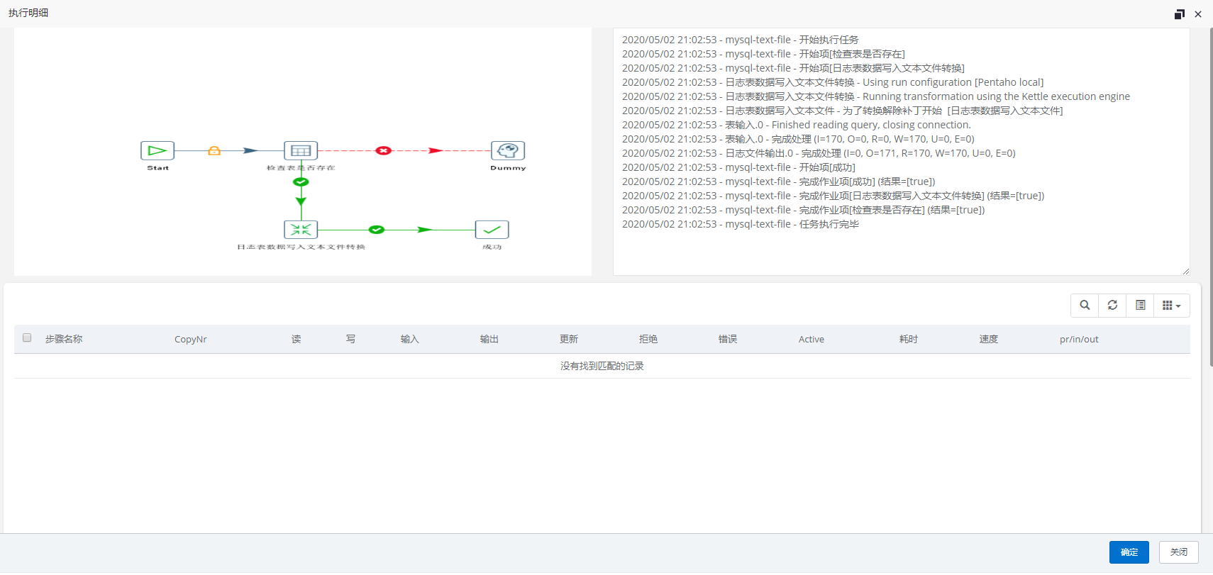Click the 输入 column header
Image resolution: width=1213 pixels, height=575 pixels.
[x=409, y=340]
